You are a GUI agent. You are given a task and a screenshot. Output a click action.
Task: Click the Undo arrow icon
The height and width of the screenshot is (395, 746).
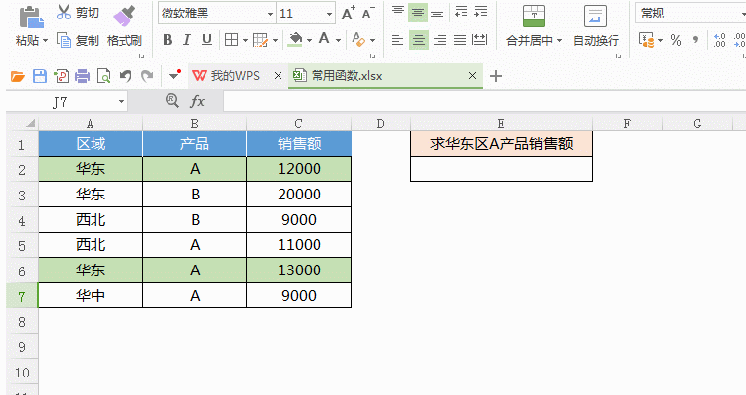point(125,76)
